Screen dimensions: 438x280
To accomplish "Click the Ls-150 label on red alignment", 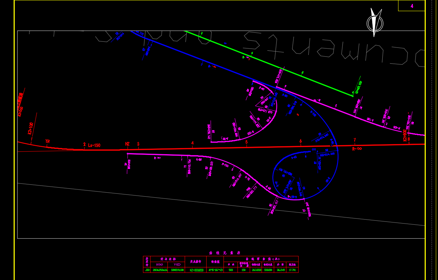I will 94,146.
